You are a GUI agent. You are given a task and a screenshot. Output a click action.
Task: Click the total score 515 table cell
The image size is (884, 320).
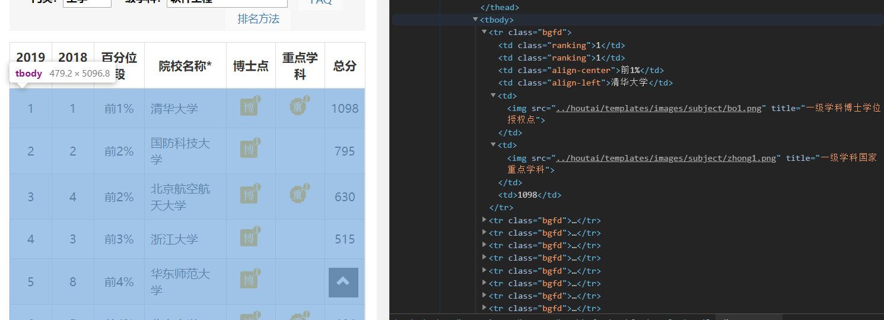point(345,239)
